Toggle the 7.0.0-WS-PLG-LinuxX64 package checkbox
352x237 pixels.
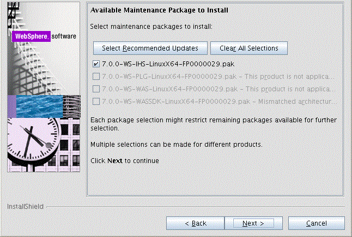pos(96,77)
